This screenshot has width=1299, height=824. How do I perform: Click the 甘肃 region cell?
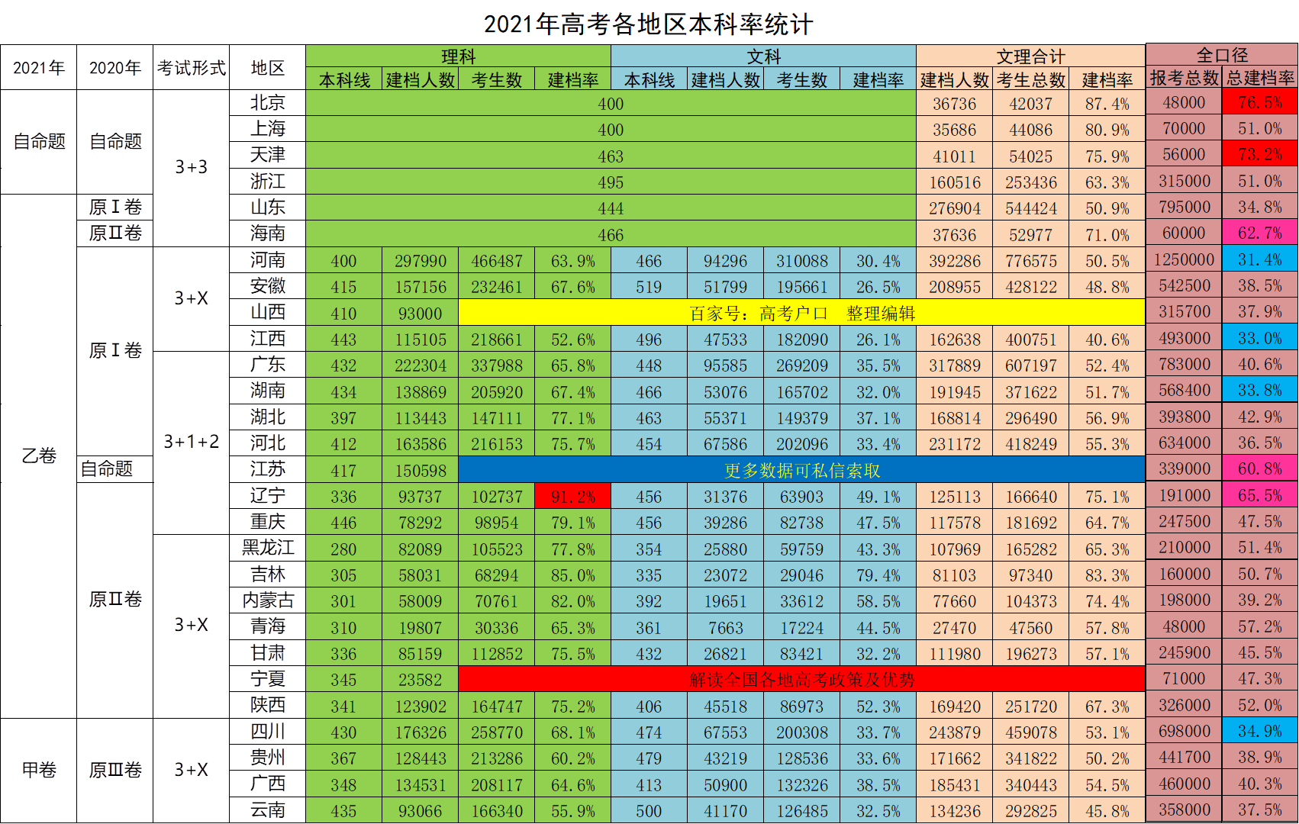tap(268, 653)
